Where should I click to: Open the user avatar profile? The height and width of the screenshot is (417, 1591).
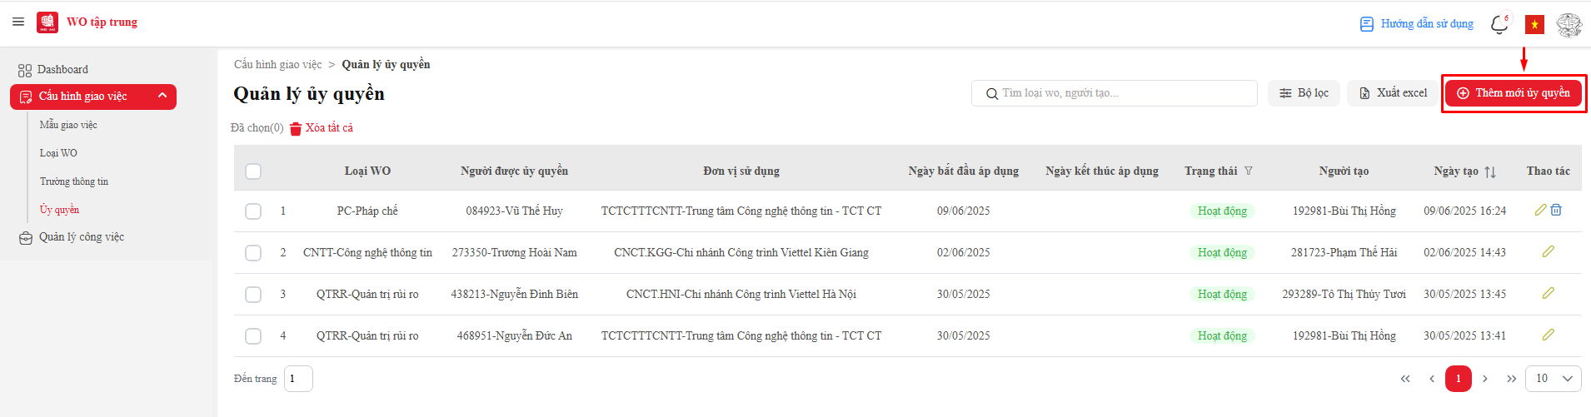point(1569,25)
